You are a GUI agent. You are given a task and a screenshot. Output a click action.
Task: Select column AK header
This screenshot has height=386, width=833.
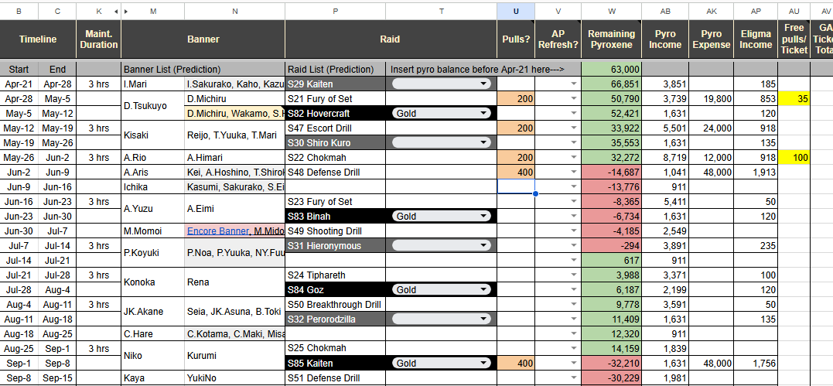(712, 11)
